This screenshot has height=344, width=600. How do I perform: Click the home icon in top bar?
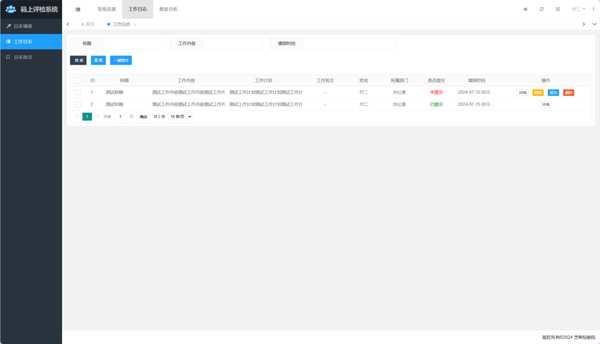tap(525, 9)
